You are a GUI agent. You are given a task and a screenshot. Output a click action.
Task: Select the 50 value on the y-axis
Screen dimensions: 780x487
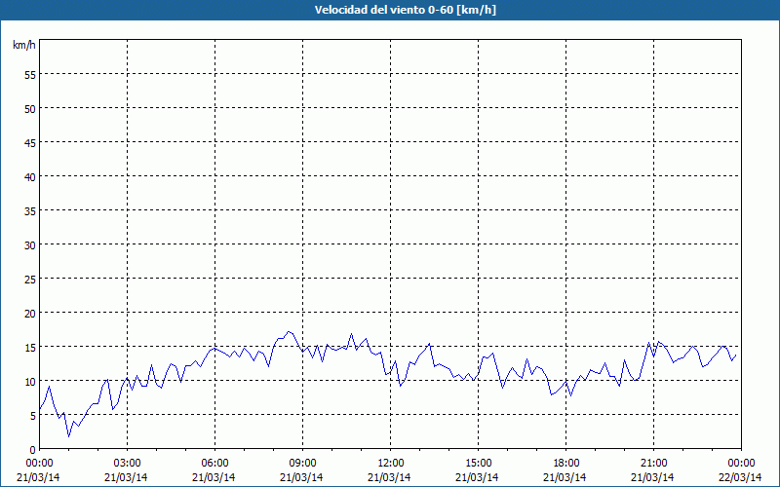[x=30, y=109]
